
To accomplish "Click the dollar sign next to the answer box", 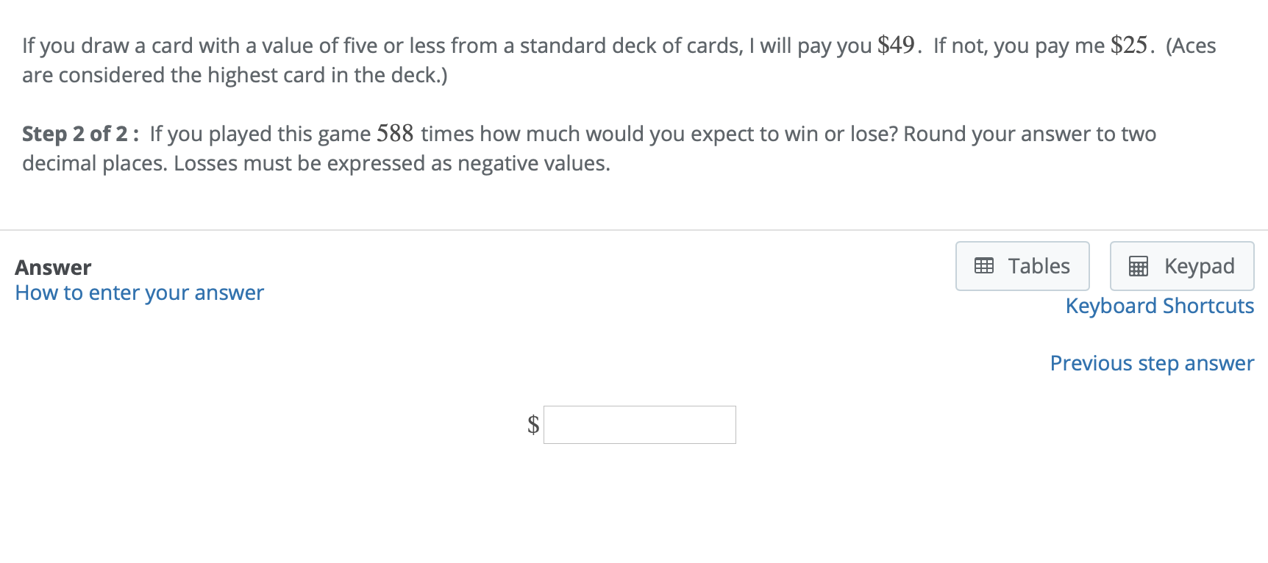I will tap(533, 424).
